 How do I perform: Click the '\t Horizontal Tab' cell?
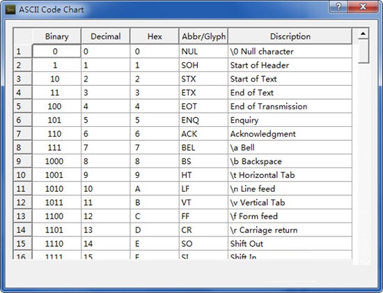290,175
